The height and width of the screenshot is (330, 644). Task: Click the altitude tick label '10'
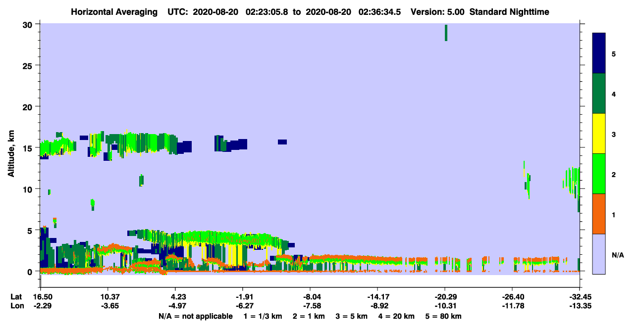tap(29, 189)
